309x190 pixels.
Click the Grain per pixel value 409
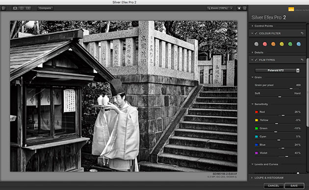pos(298,85)
